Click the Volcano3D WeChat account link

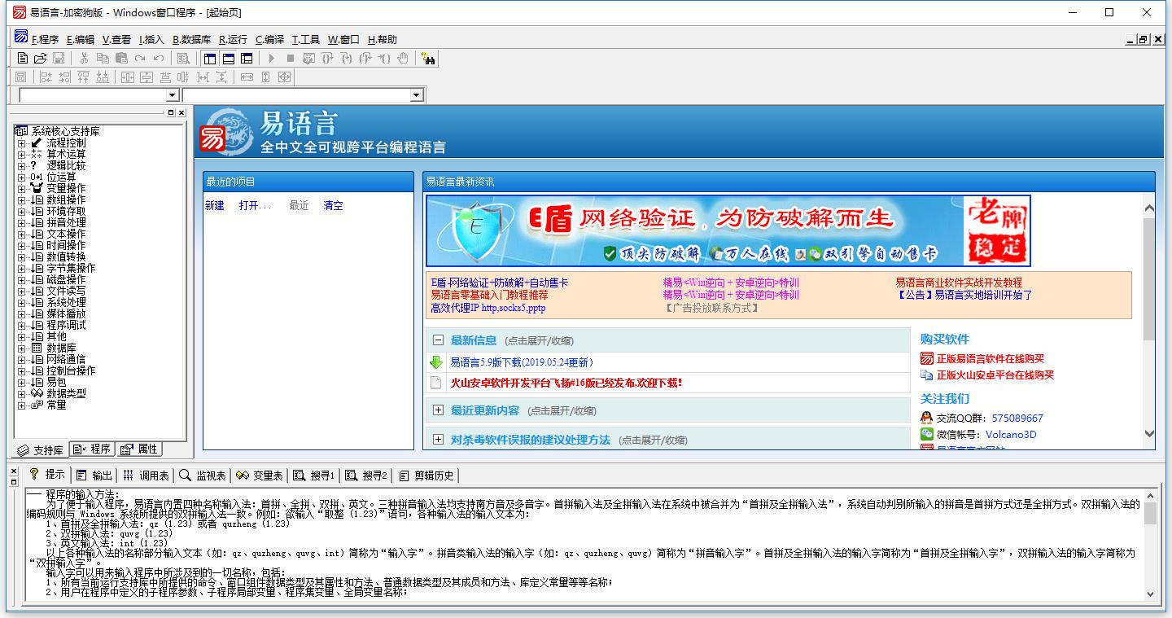pyautogui.click(x=1011, y=434)
